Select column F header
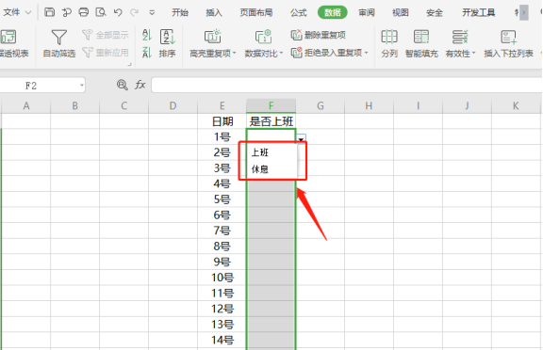The height and width of the screenshot is (350, 543). pos(271,105)
